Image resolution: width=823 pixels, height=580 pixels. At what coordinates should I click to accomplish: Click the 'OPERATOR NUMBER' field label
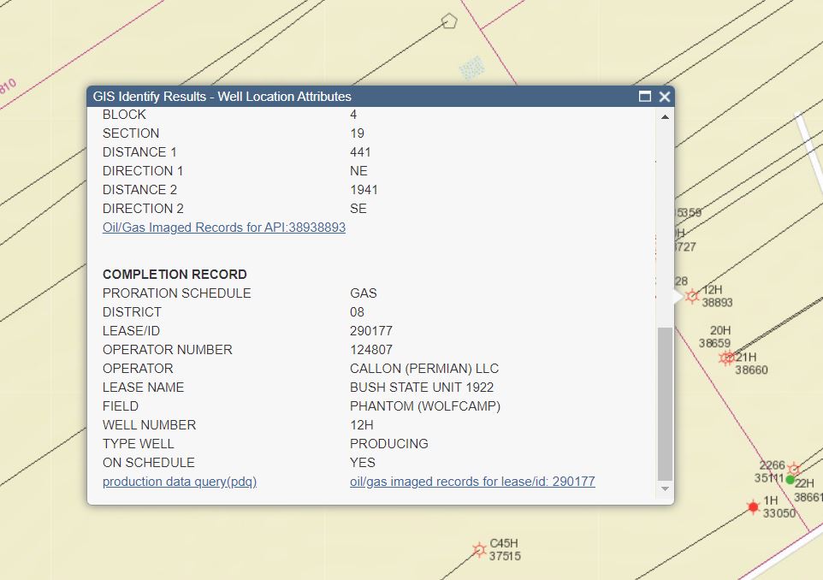tap(168, 350)
